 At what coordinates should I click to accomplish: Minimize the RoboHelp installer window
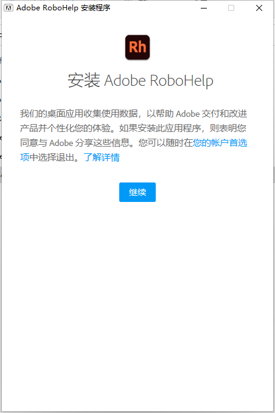[x=204, y=8]
